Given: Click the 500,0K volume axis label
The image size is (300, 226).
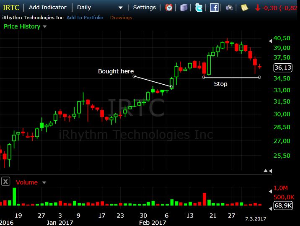Looking at the screenshot, I should 284,197.
